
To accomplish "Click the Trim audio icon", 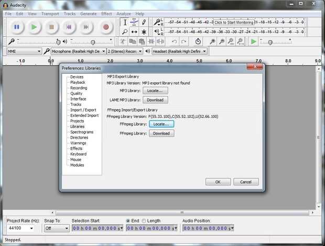I will (151, 41).
